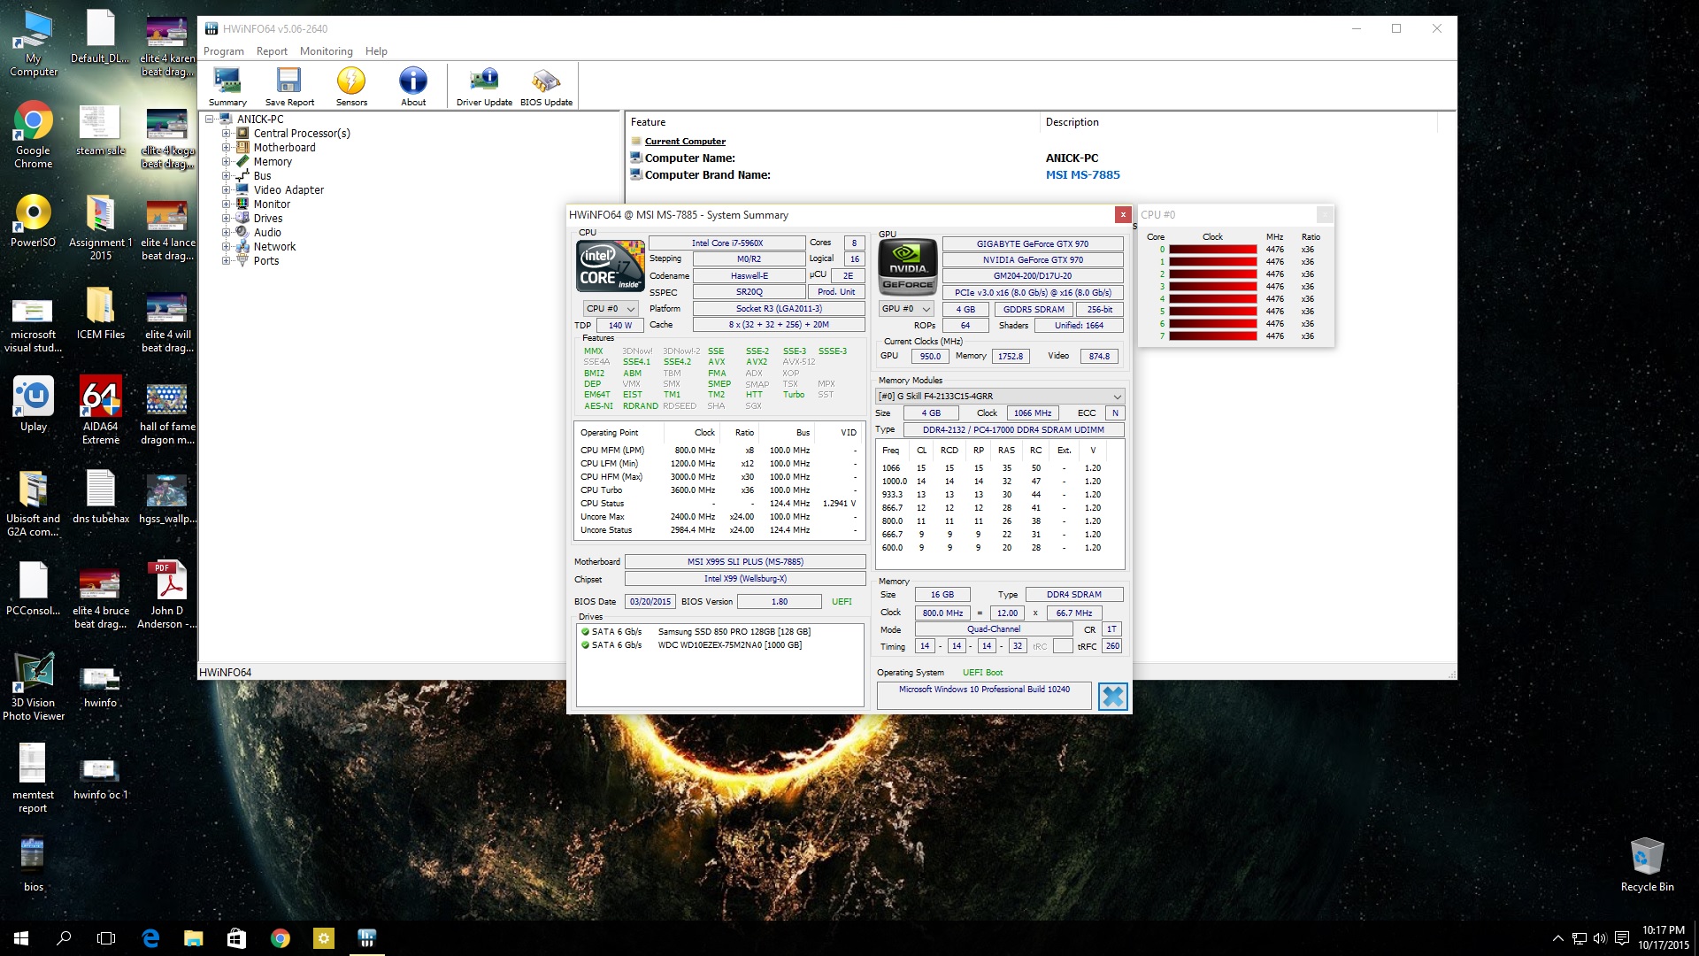
Task: Select the Samsung SSD 850 PRO drive entry
Action: [x=719, y=632]
